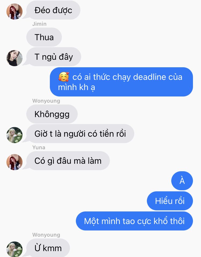Open Jimin's avatar next to "T ngủ đây"
The height and width of the screenshot is (257, 201).
click(x=14, y=58)
